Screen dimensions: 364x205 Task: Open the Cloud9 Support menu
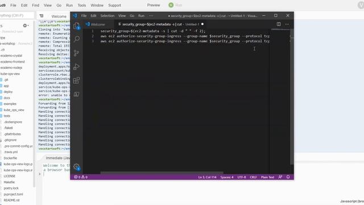tap(114, 5)
